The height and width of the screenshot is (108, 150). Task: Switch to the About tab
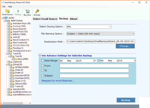point(74,19)
